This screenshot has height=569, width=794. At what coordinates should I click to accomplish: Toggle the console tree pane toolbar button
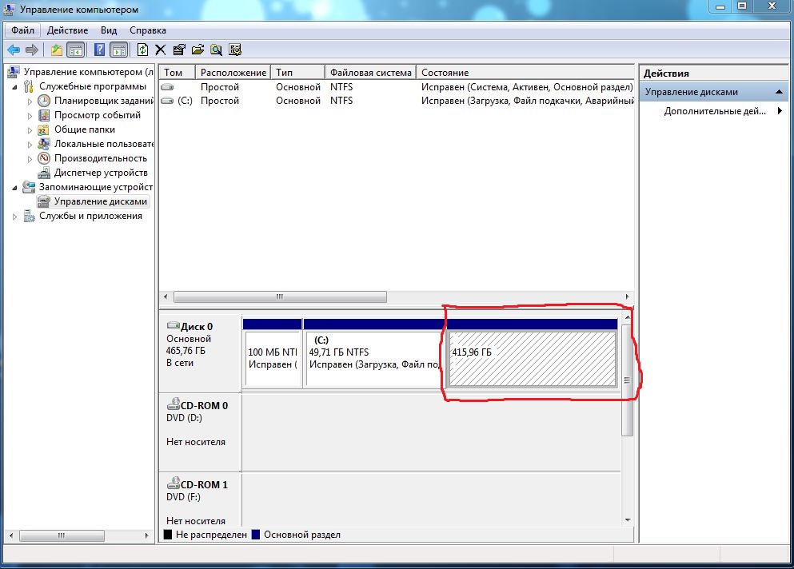[75, 50]
